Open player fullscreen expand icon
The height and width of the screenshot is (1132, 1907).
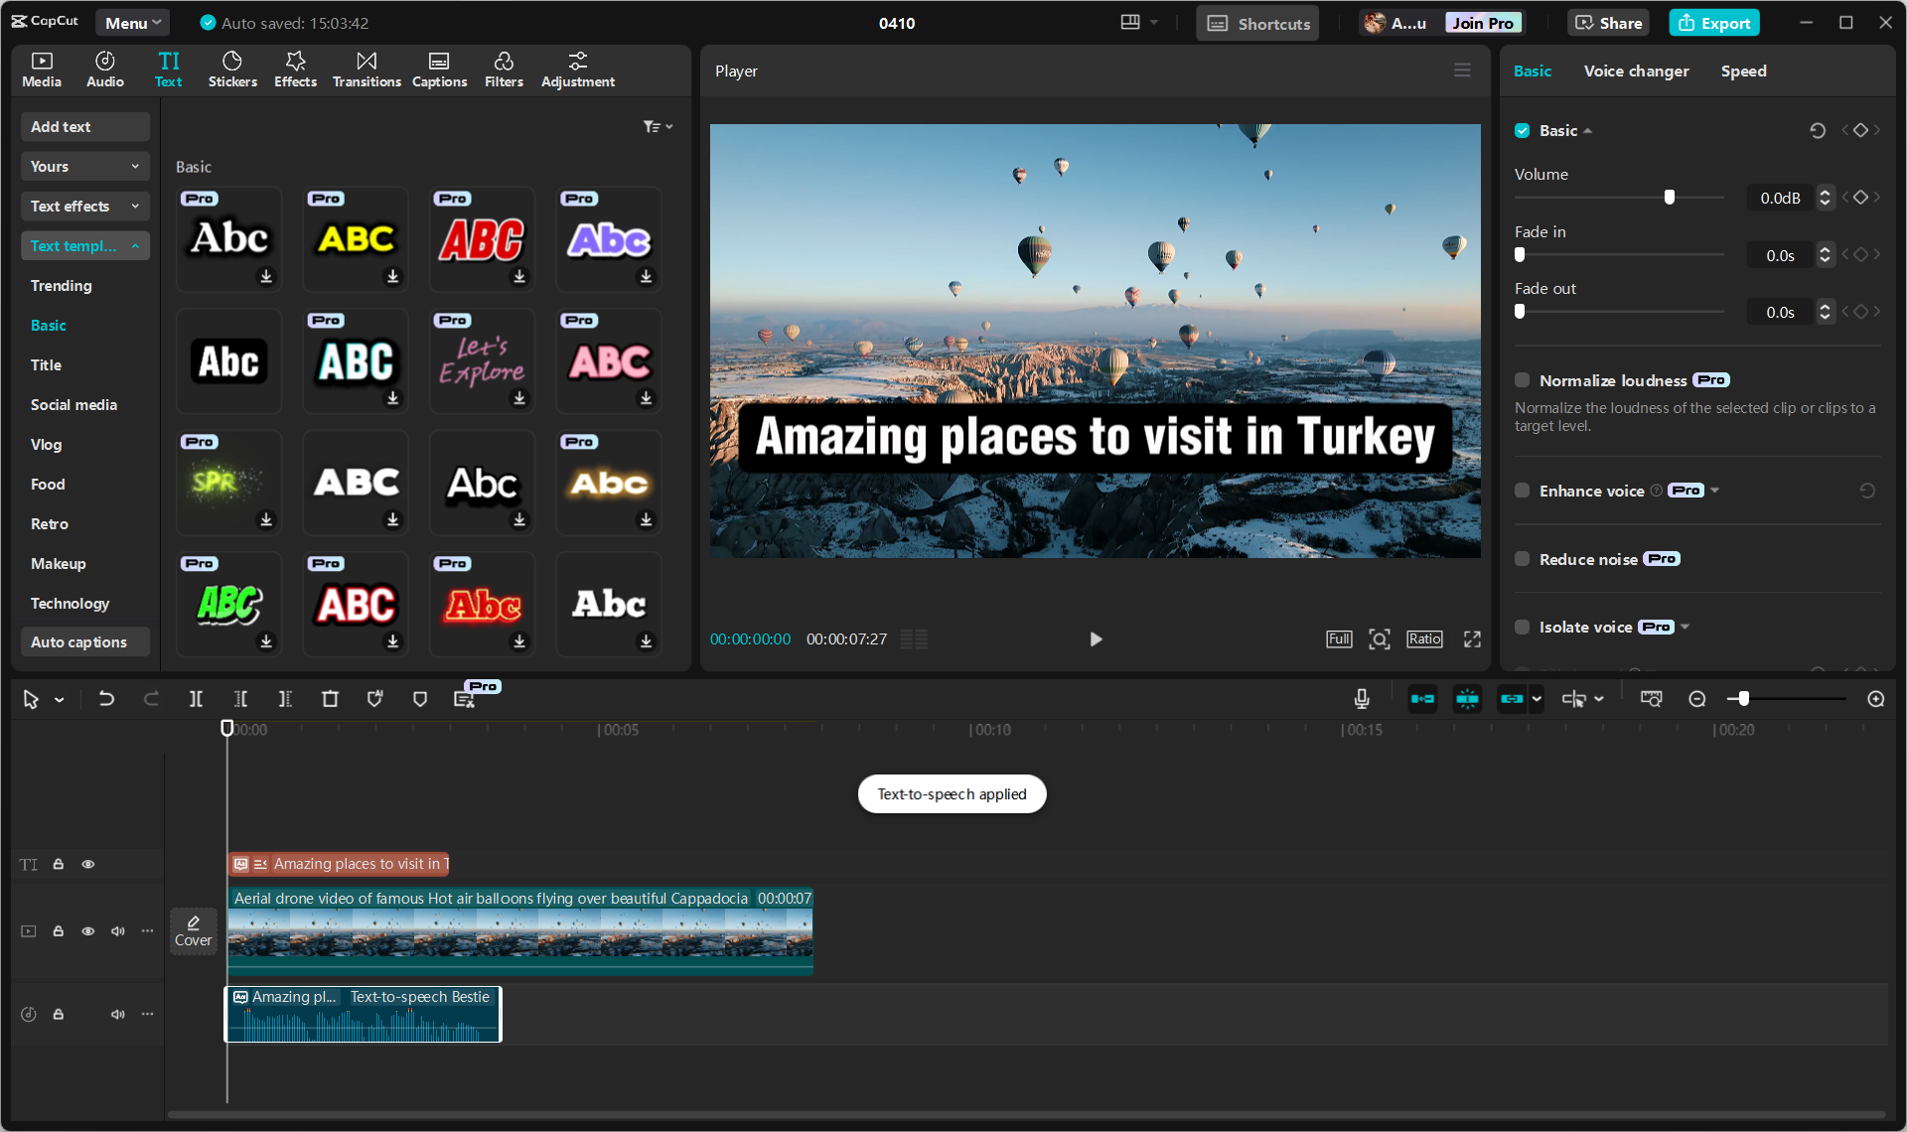tap(1472, 639)
